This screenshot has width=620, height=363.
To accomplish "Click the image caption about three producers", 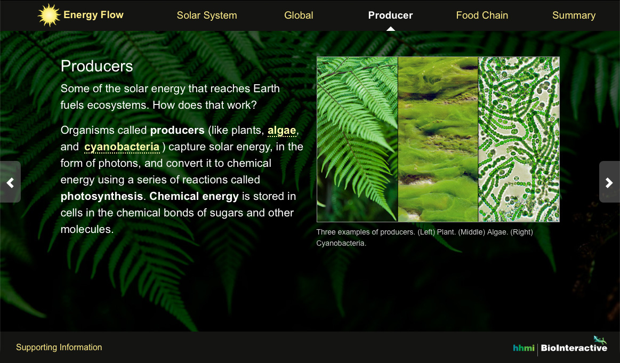I will (424, 238).
